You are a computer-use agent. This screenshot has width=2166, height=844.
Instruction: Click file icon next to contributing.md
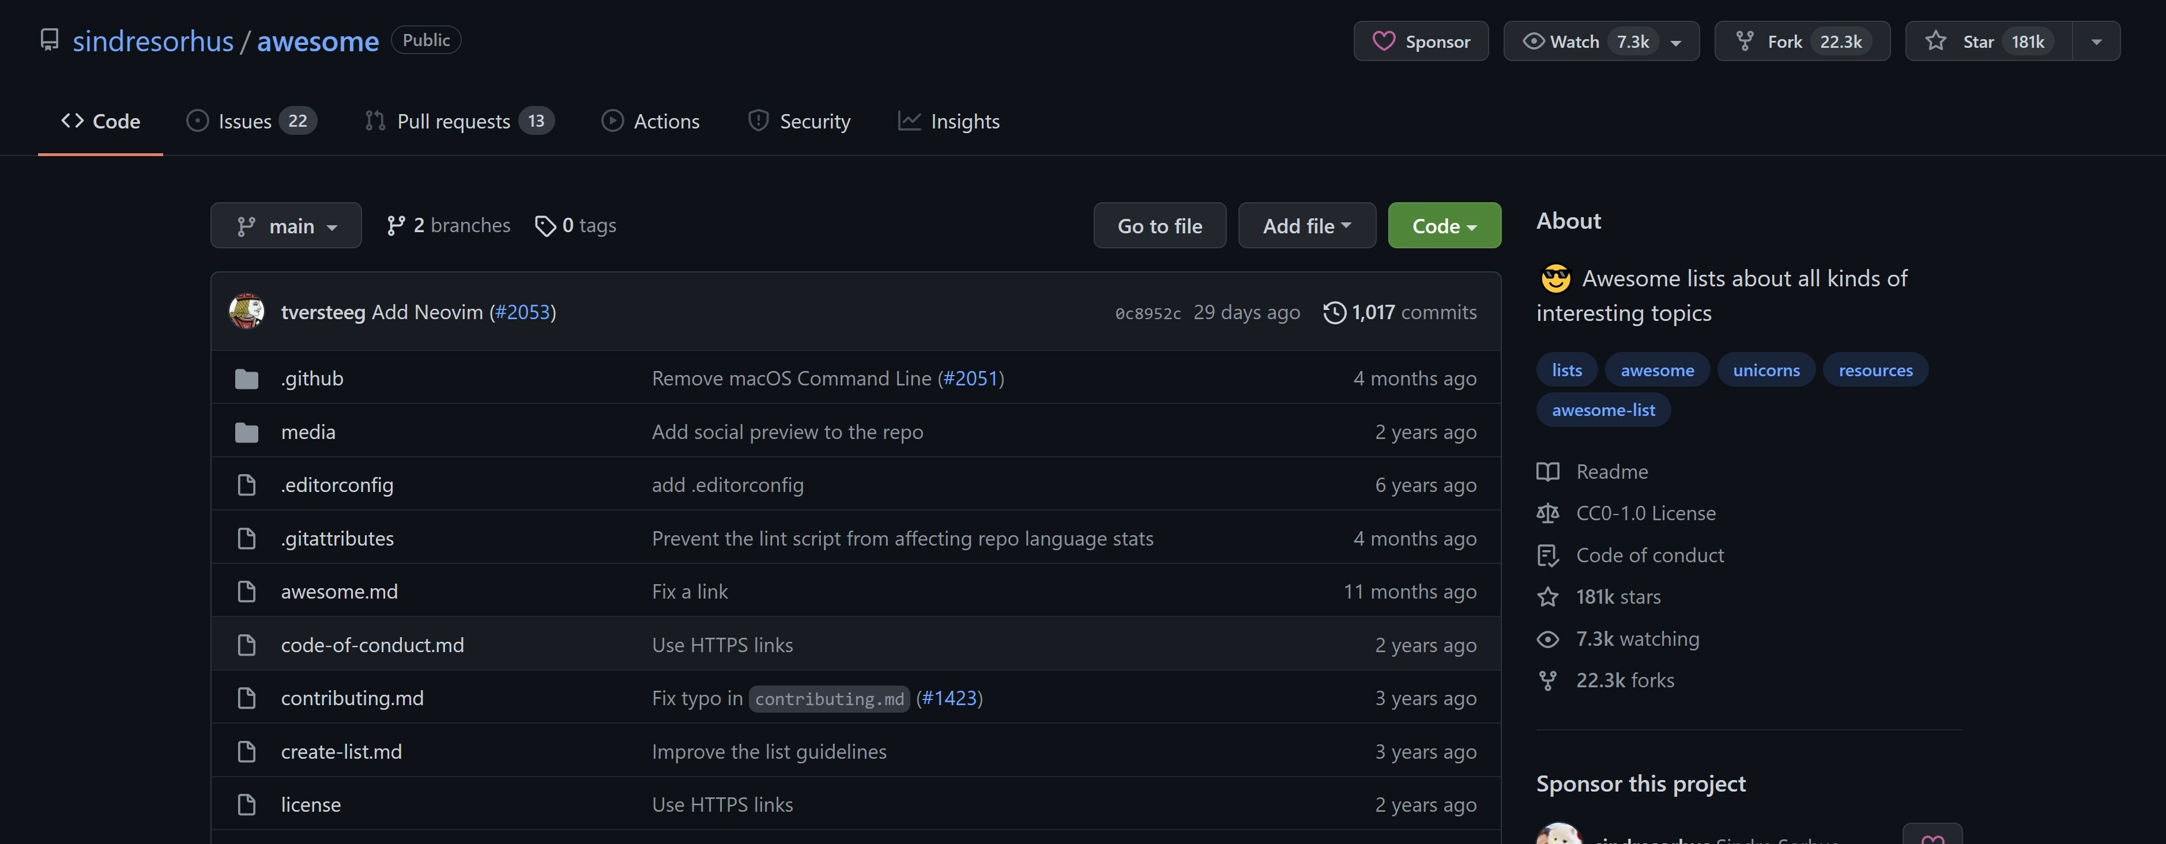246,699
